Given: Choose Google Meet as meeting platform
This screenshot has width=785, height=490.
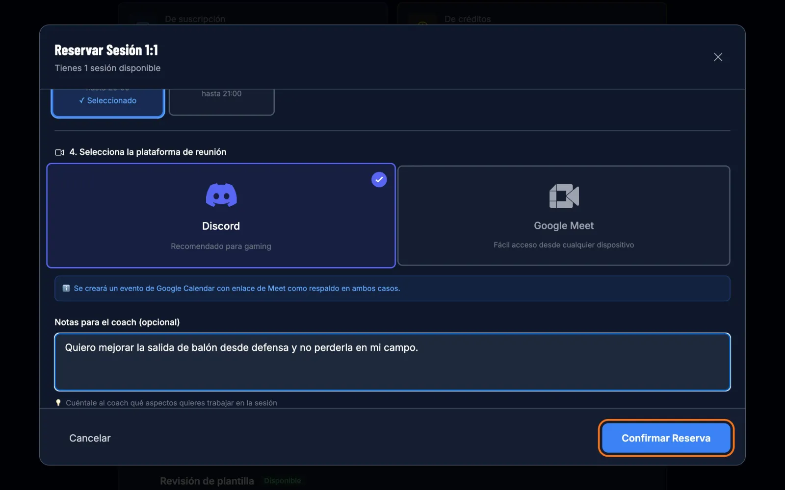Looking at the screenshot, I should click(x=564, y=216).
